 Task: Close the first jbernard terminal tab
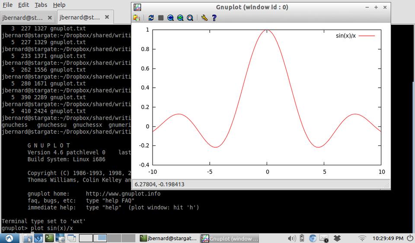pyautogui.click(x=50, y=18)
